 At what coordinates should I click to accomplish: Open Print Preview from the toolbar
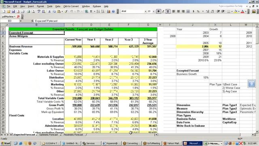(33, 11)
